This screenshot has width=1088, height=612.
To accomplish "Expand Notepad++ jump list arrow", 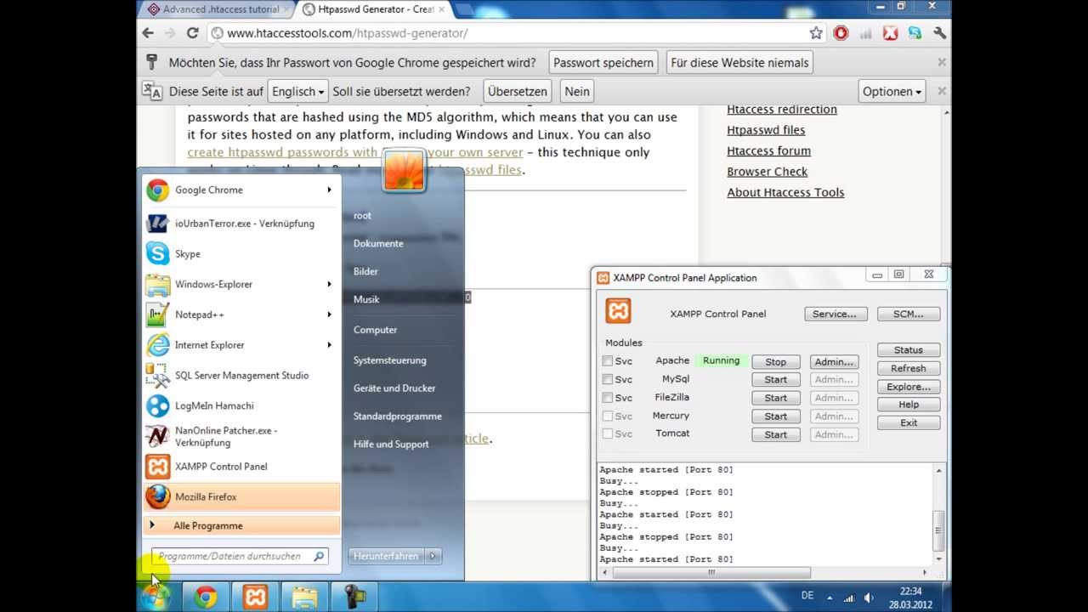I will 329,314.
